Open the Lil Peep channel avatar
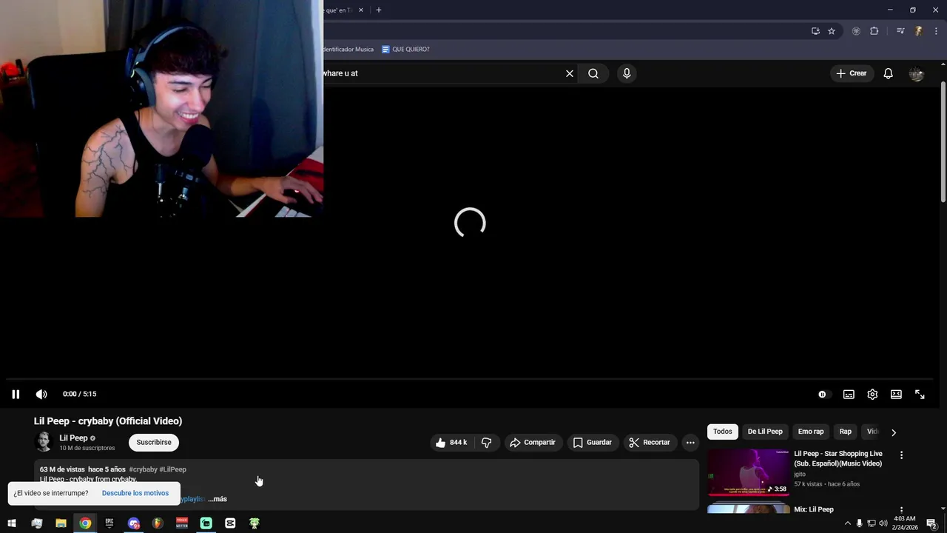Image resolution: width=947 pixels, height=533 pixels. [x=44, y=442]
